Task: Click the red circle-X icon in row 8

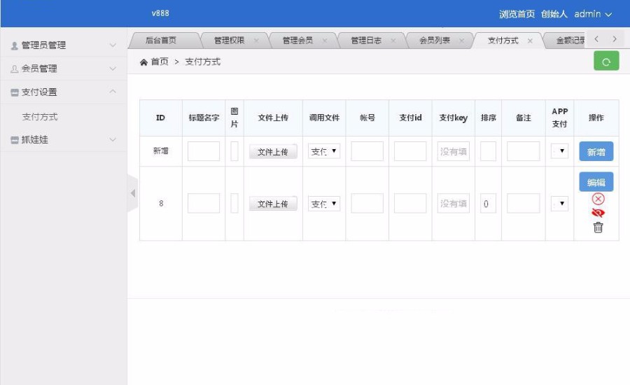Action: pos(598,199)
